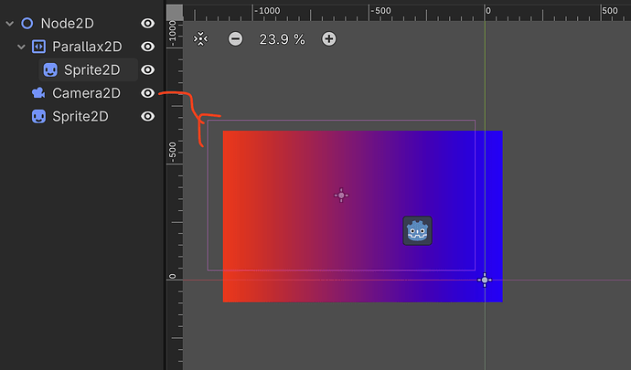
Task: Hide the Sprite2D child of Parallax2D
Action: click(147, 70)
